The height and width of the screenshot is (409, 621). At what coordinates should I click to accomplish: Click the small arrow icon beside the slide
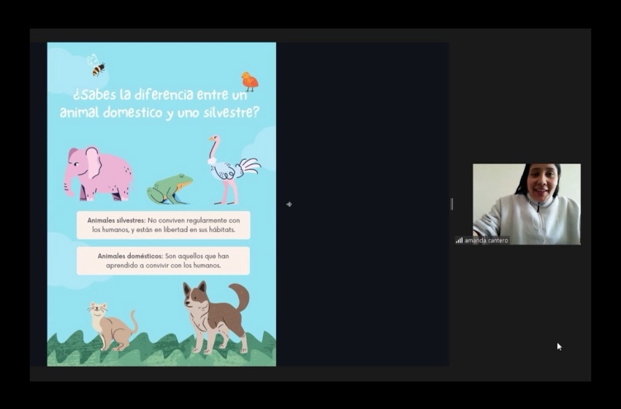pos(289,204)
